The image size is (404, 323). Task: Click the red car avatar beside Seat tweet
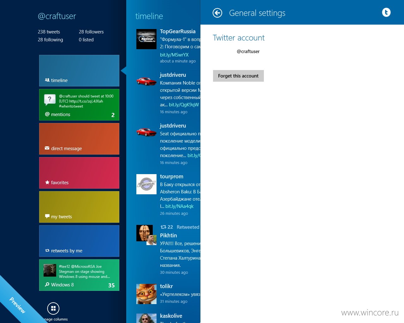point(146,132)
